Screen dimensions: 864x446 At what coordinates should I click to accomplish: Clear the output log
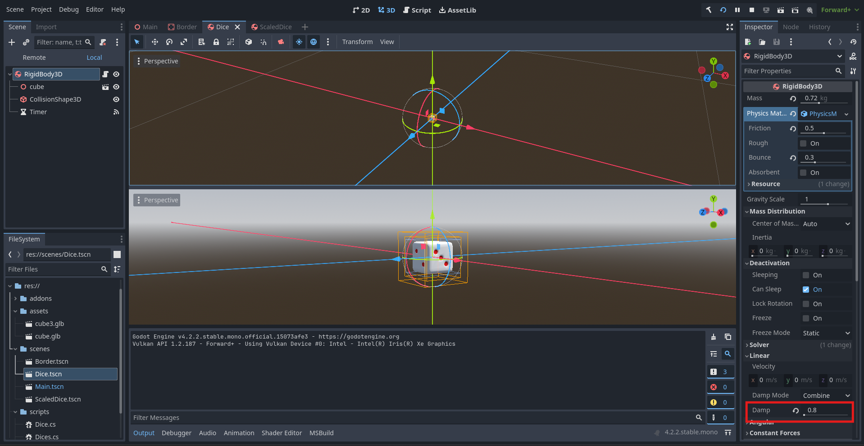click(714, 337)
